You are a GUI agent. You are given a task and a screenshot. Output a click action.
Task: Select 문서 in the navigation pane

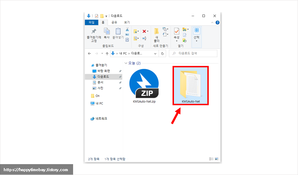click(101, 82)
